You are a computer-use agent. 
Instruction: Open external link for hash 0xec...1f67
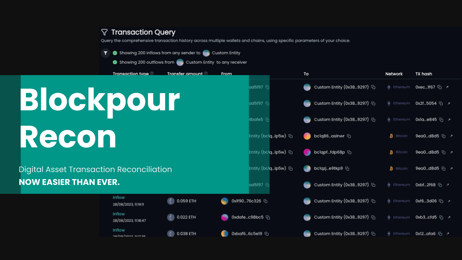(448, 87)
